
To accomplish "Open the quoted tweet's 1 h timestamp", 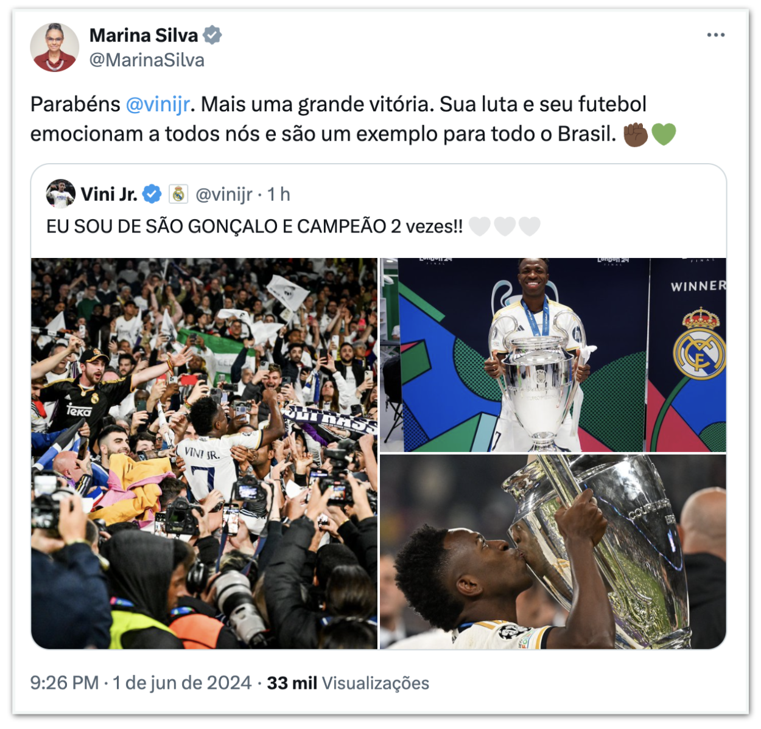I will coord(279,194).
